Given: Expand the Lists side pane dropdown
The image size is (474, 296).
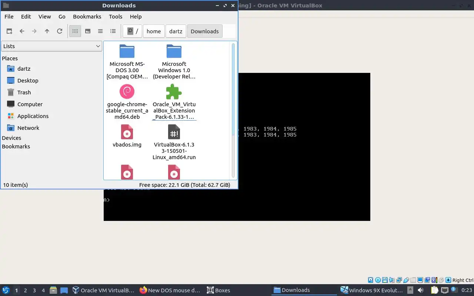Looking at the screenshot, I should coord(51,46).
